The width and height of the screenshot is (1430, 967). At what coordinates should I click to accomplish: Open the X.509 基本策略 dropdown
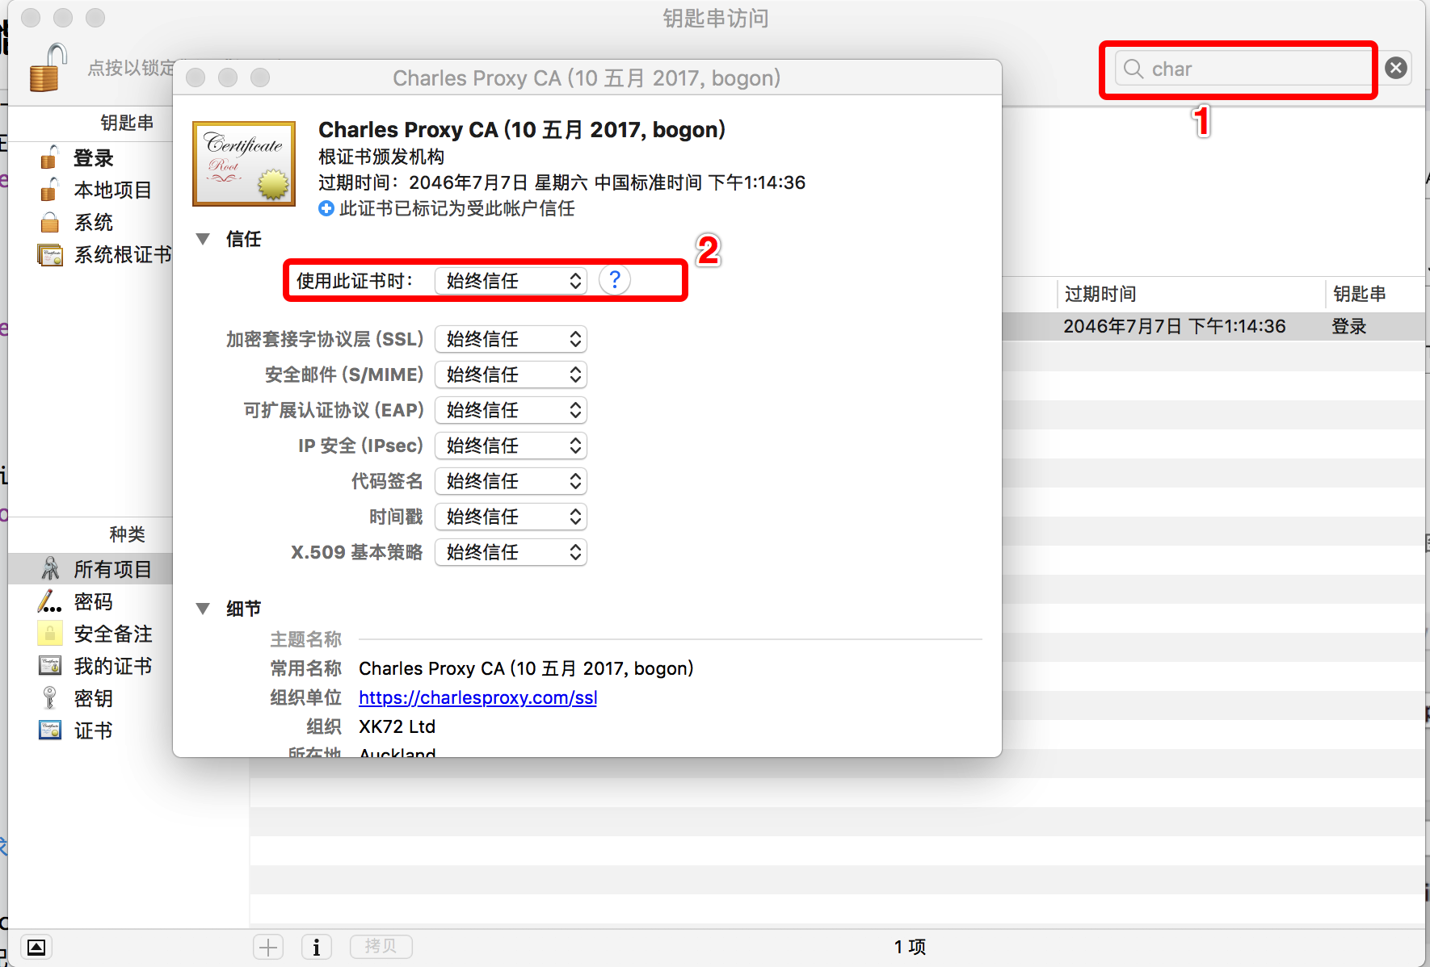[x=511, y=552]
